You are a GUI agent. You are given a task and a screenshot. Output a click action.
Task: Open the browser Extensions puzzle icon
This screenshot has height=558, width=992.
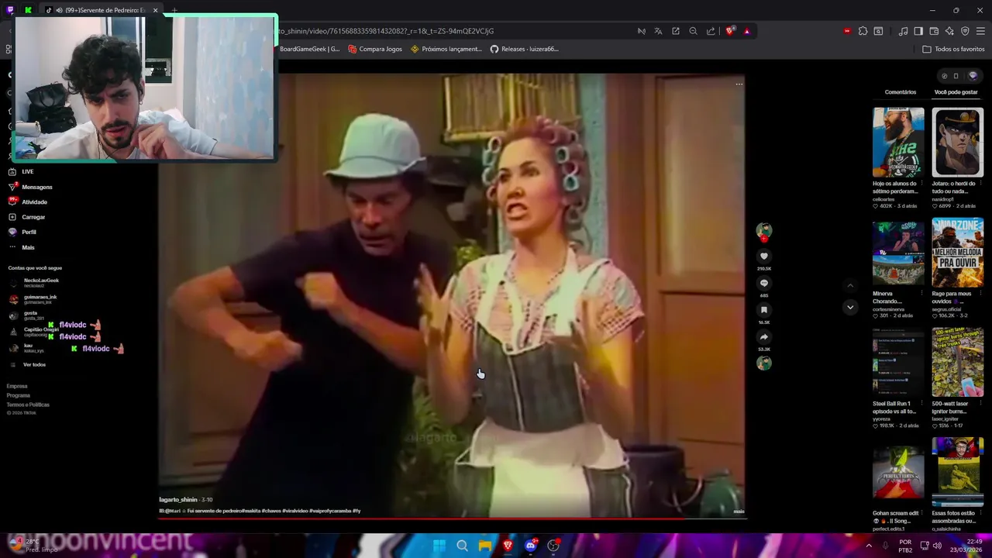(x=863, y=31)
